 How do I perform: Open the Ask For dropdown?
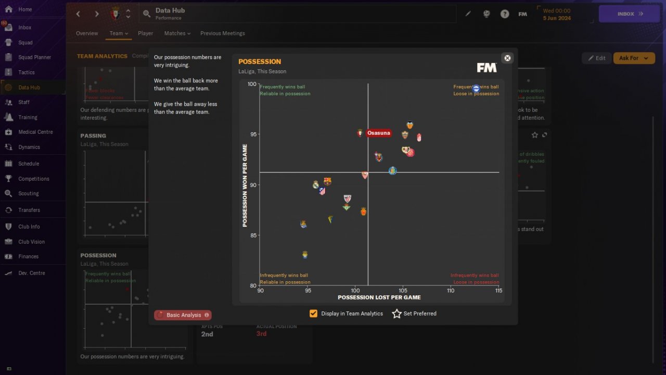pos(634,58)
